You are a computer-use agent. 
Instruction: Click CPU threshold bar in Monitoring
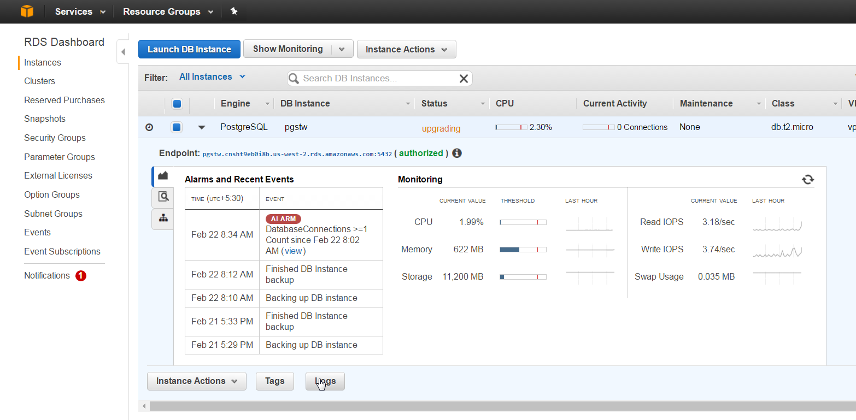pos(523,222)
